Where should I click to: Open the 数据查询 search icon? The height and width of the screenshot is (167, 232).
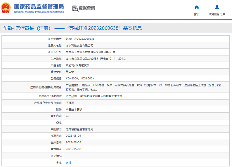75,8
